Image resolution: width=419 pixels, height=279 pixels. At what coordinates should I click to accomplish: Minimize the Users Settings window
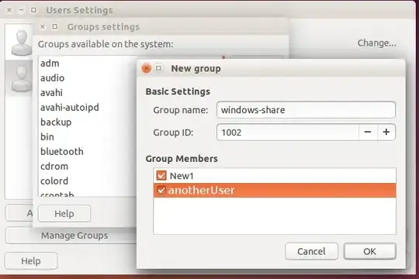click(x=21, y=10)
